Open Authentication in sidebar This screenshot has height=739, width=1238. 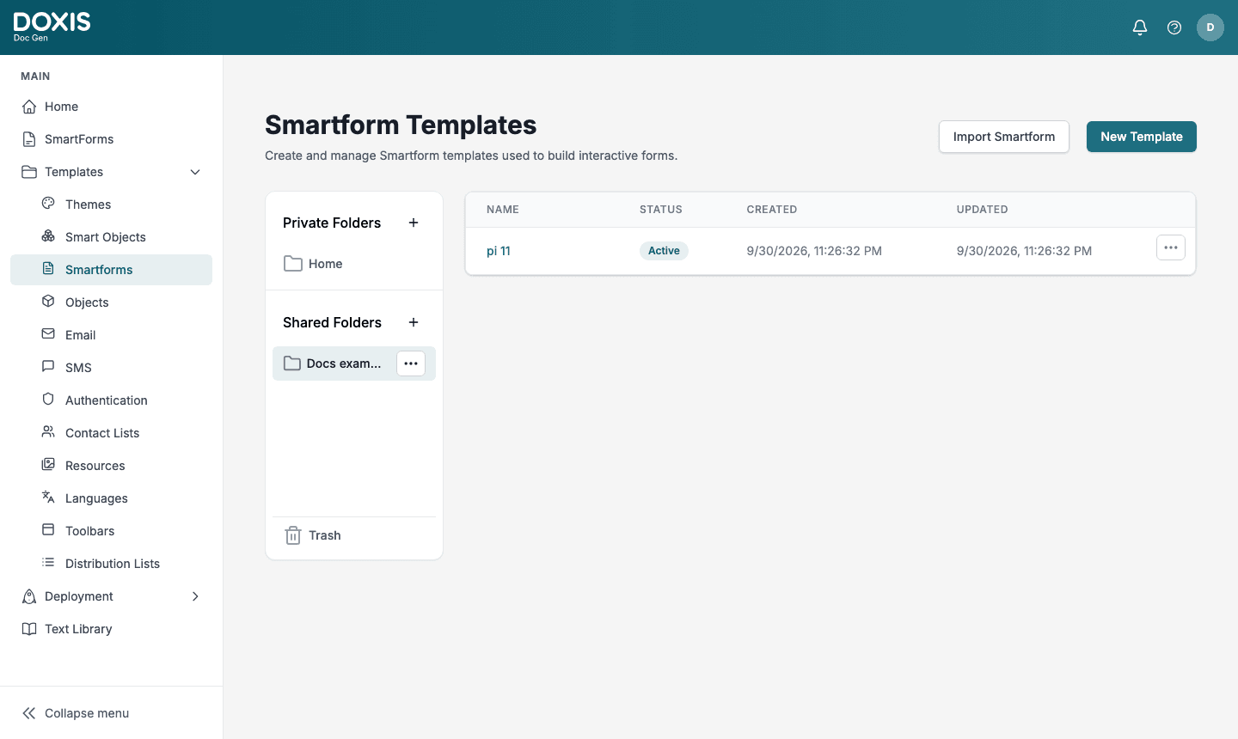coord(112,400)
